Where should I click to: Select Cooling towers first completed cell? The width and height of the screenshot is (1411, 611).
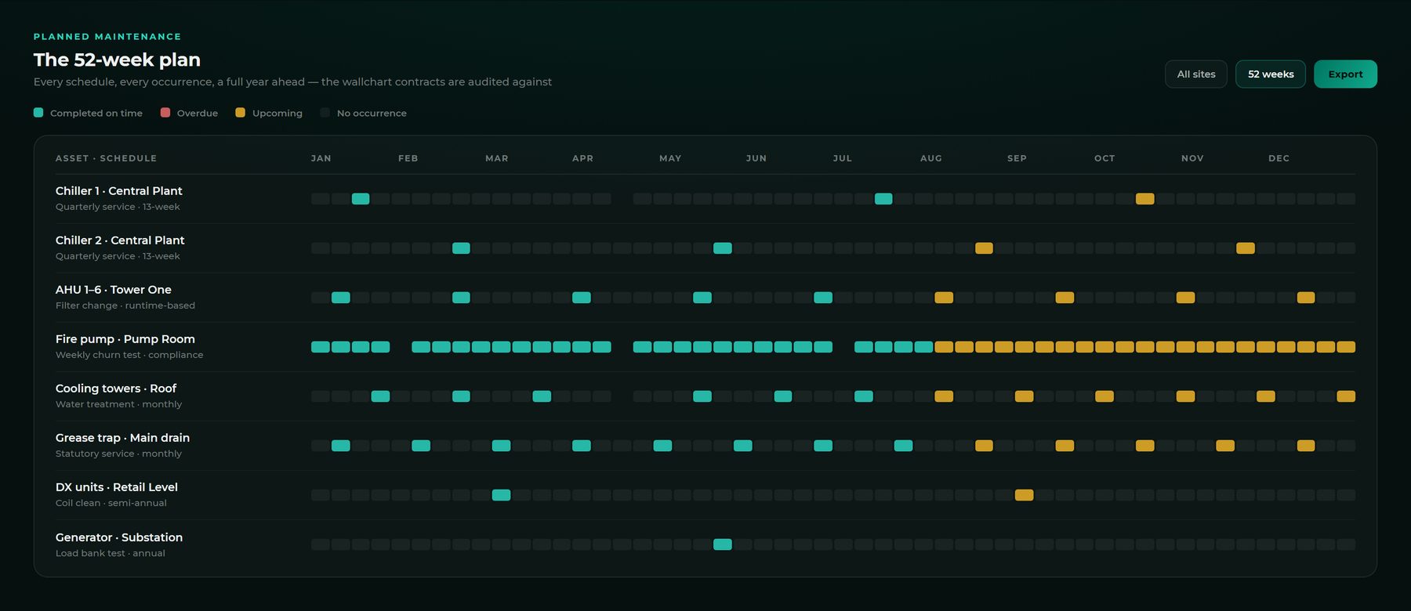click(x=380, y=396)
